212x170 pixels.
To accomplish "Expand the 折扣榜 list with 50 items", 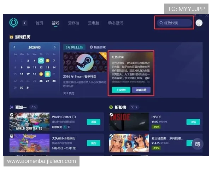I will (133, 107).
